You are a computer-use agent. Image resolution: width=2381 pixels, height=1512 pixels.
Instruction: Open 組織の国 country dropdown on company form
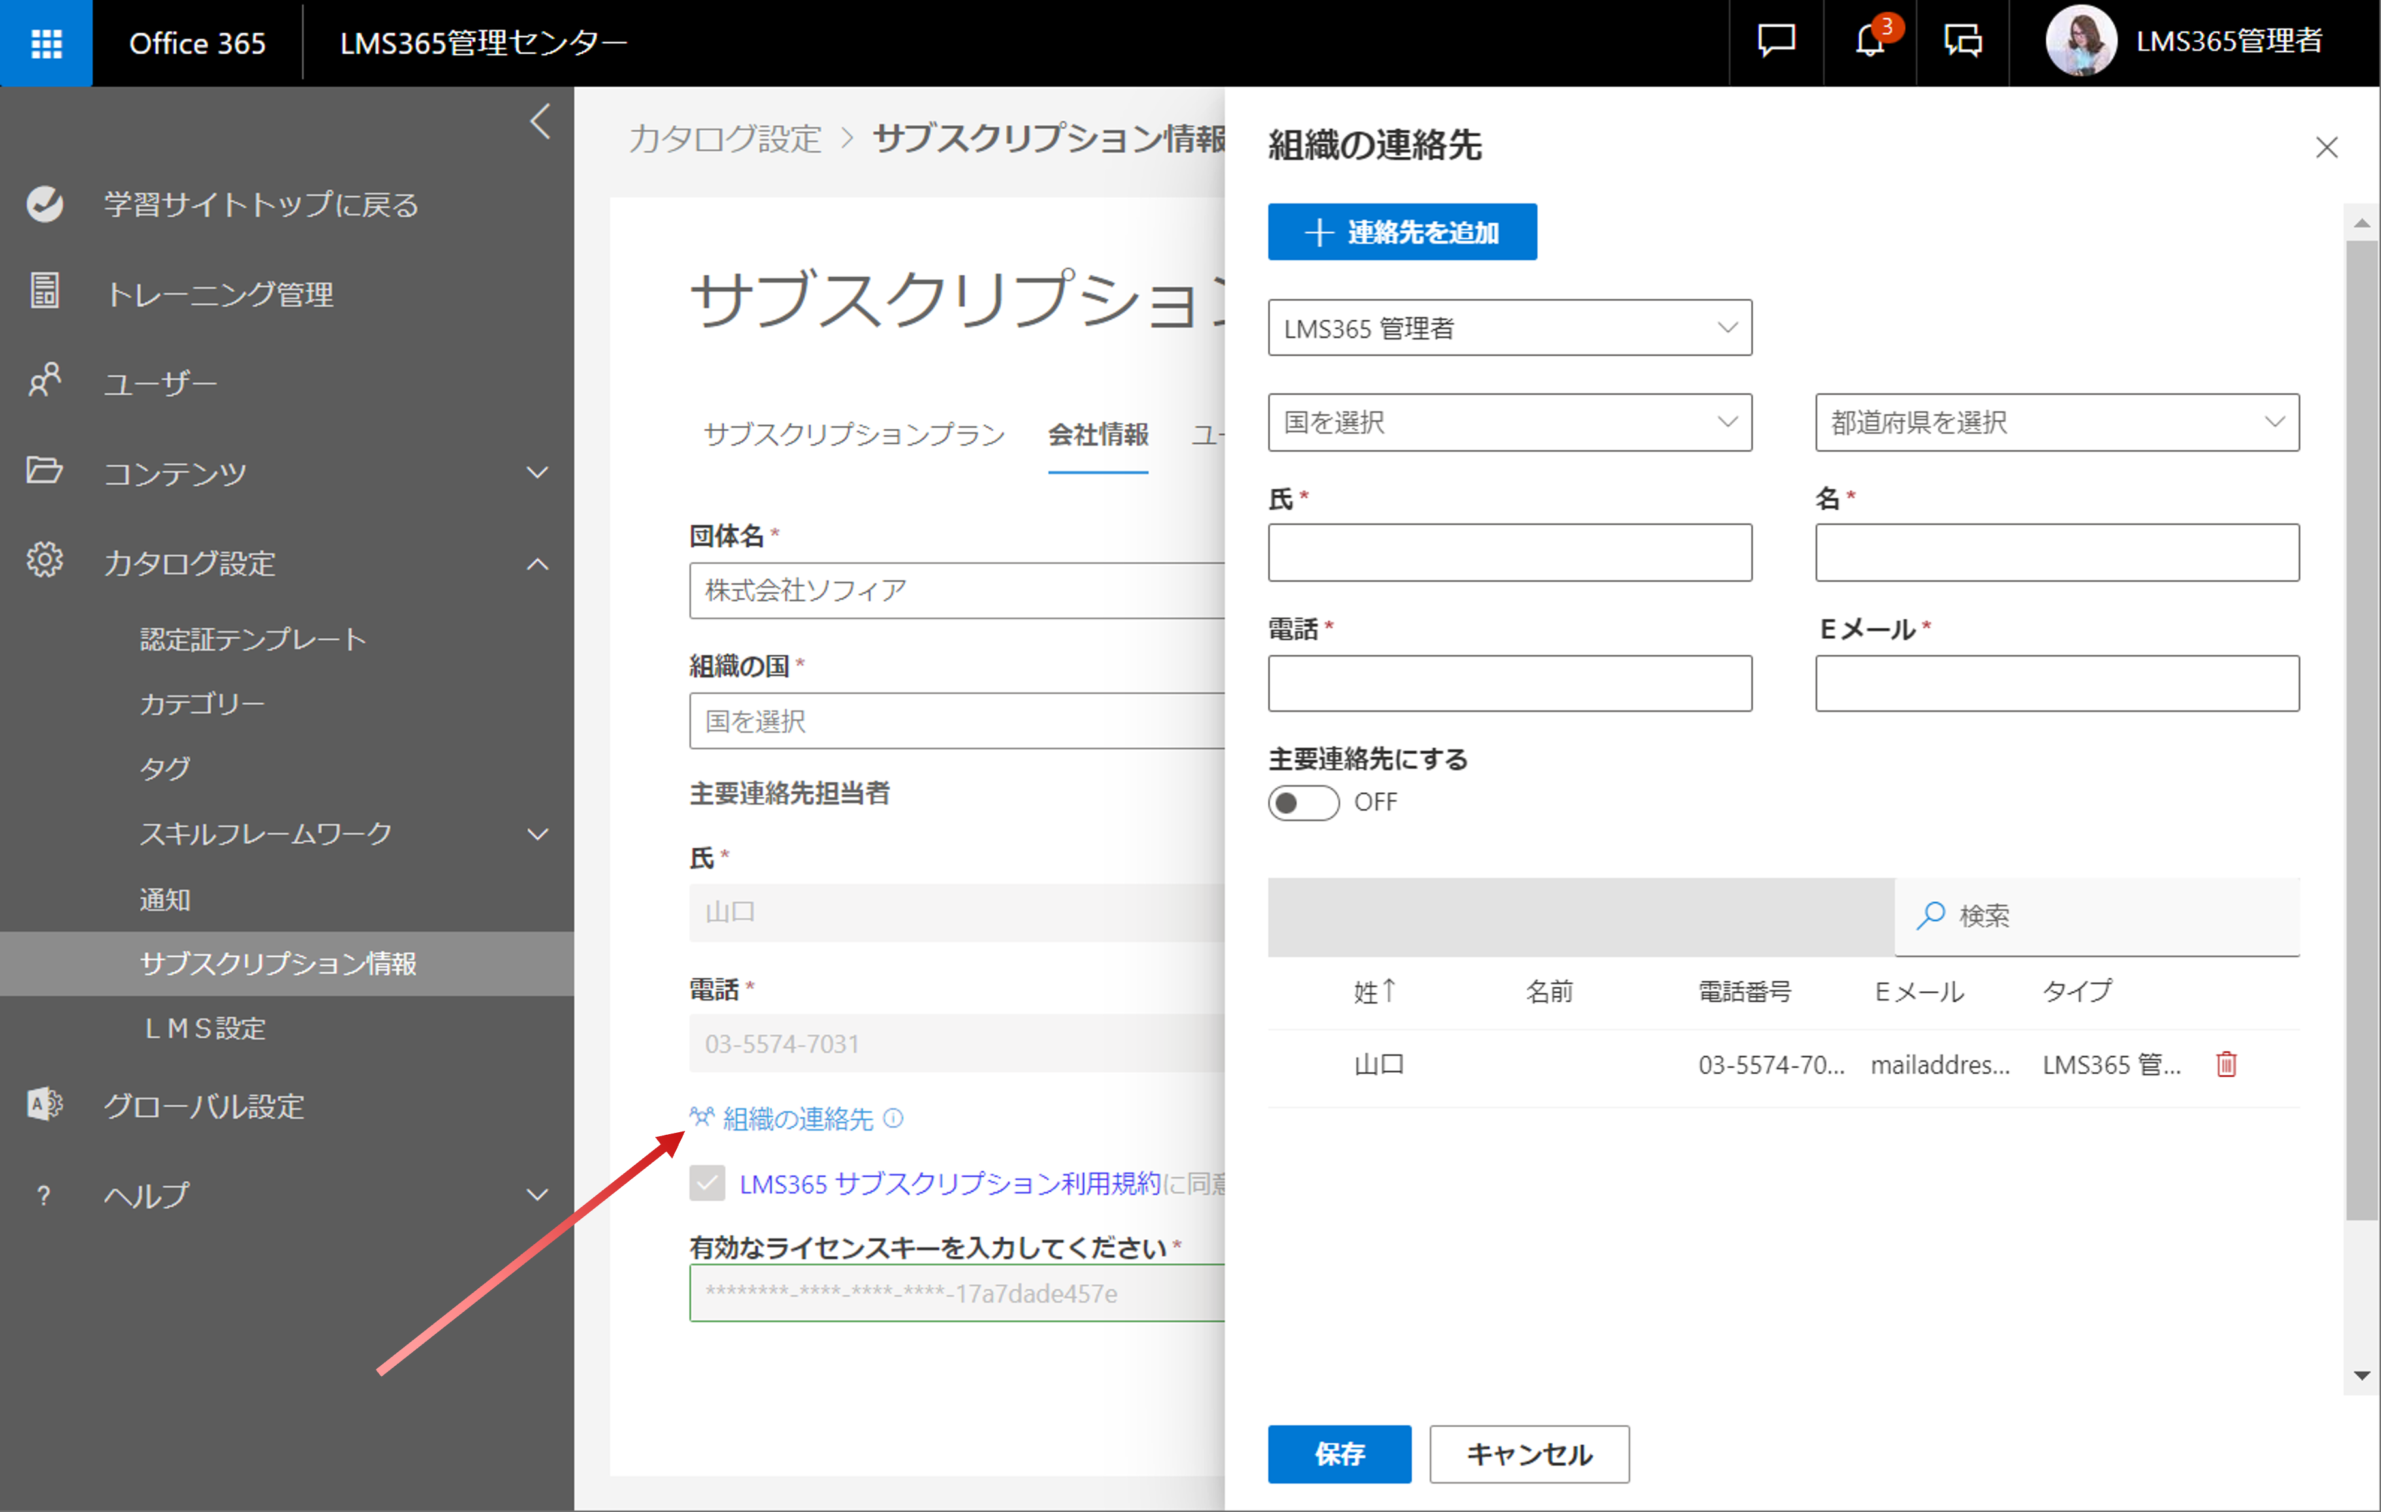click(957, 721)
